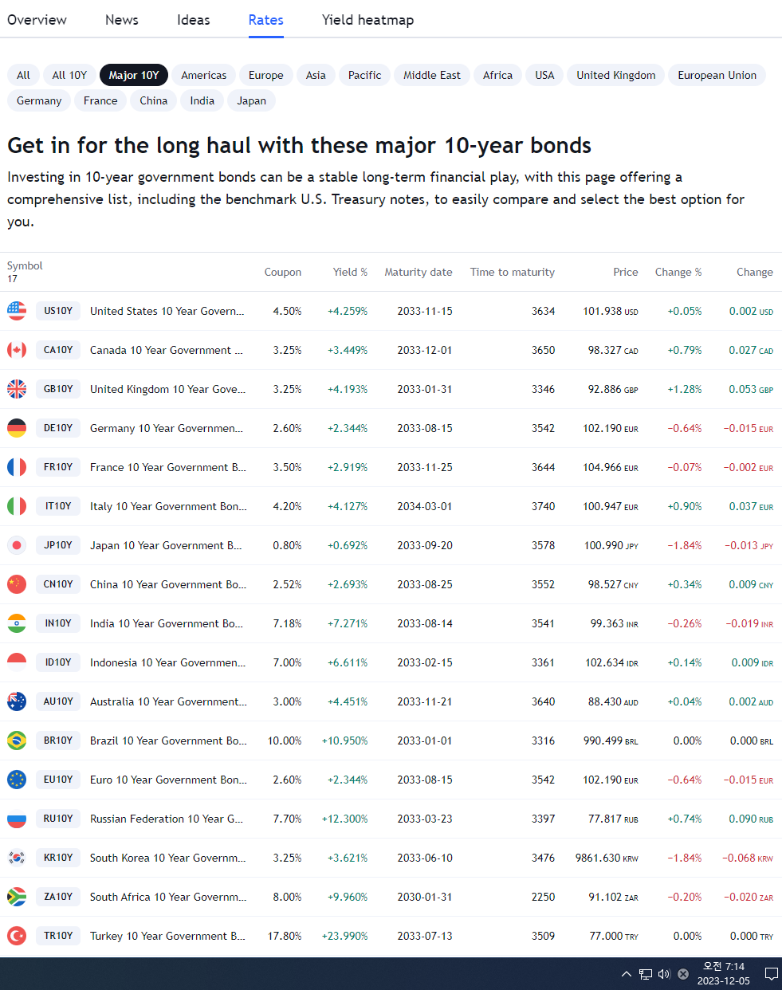Filter bonds by France chip
The height and width of the screenshot is (990, 782).
(100, 100)
